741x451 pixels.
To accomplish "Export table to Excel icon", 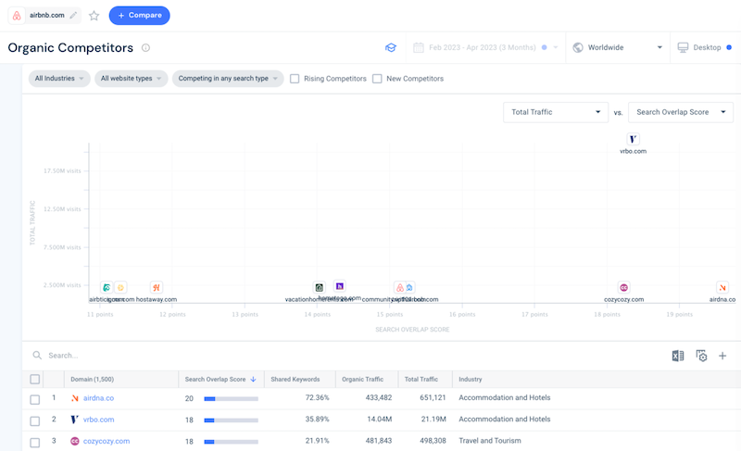I will tap(678, 356).
